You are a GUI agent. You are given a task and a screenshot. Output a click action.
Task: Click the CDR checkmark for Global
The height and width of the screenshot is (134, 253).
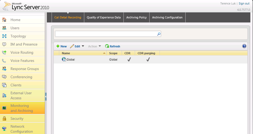point(129,59)
